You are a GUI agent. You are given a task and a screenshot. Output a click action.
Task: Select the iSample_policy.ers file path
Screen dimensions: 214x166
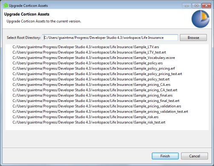(87, 63)
